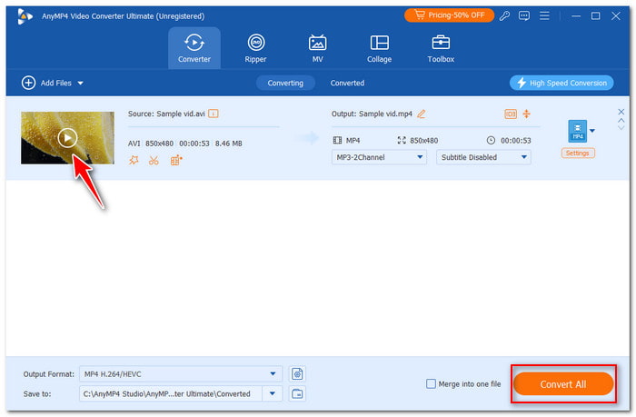Viewport: 636px width, 417px height.
Task: Move the item up with arrow
Action: [621, 120]
